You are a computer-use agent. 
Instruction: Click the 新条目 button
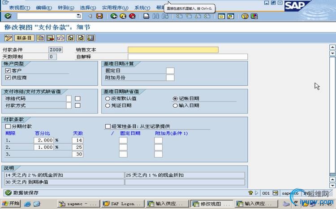pos(24,38)
